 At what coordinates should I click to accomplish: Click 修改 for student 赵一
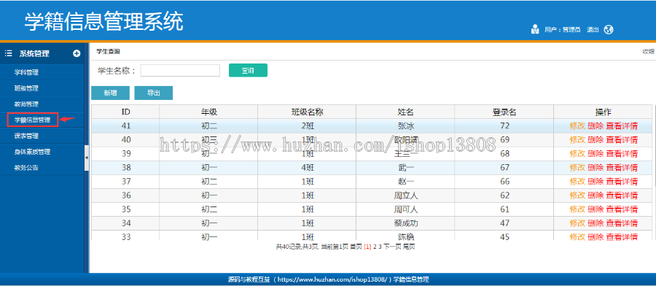click(577, 182)
